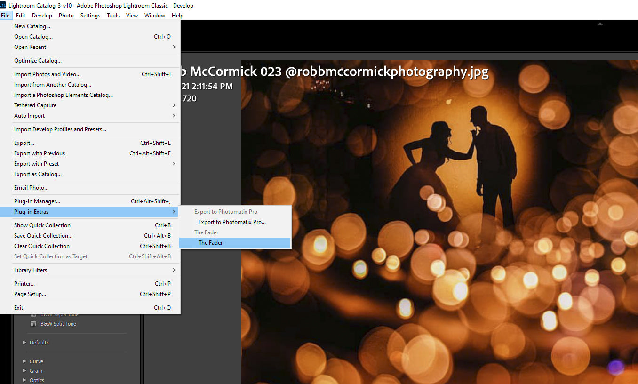Open the File menu
Image resolution: width=638 pixels, height=384 pixels.
[5, 16]
